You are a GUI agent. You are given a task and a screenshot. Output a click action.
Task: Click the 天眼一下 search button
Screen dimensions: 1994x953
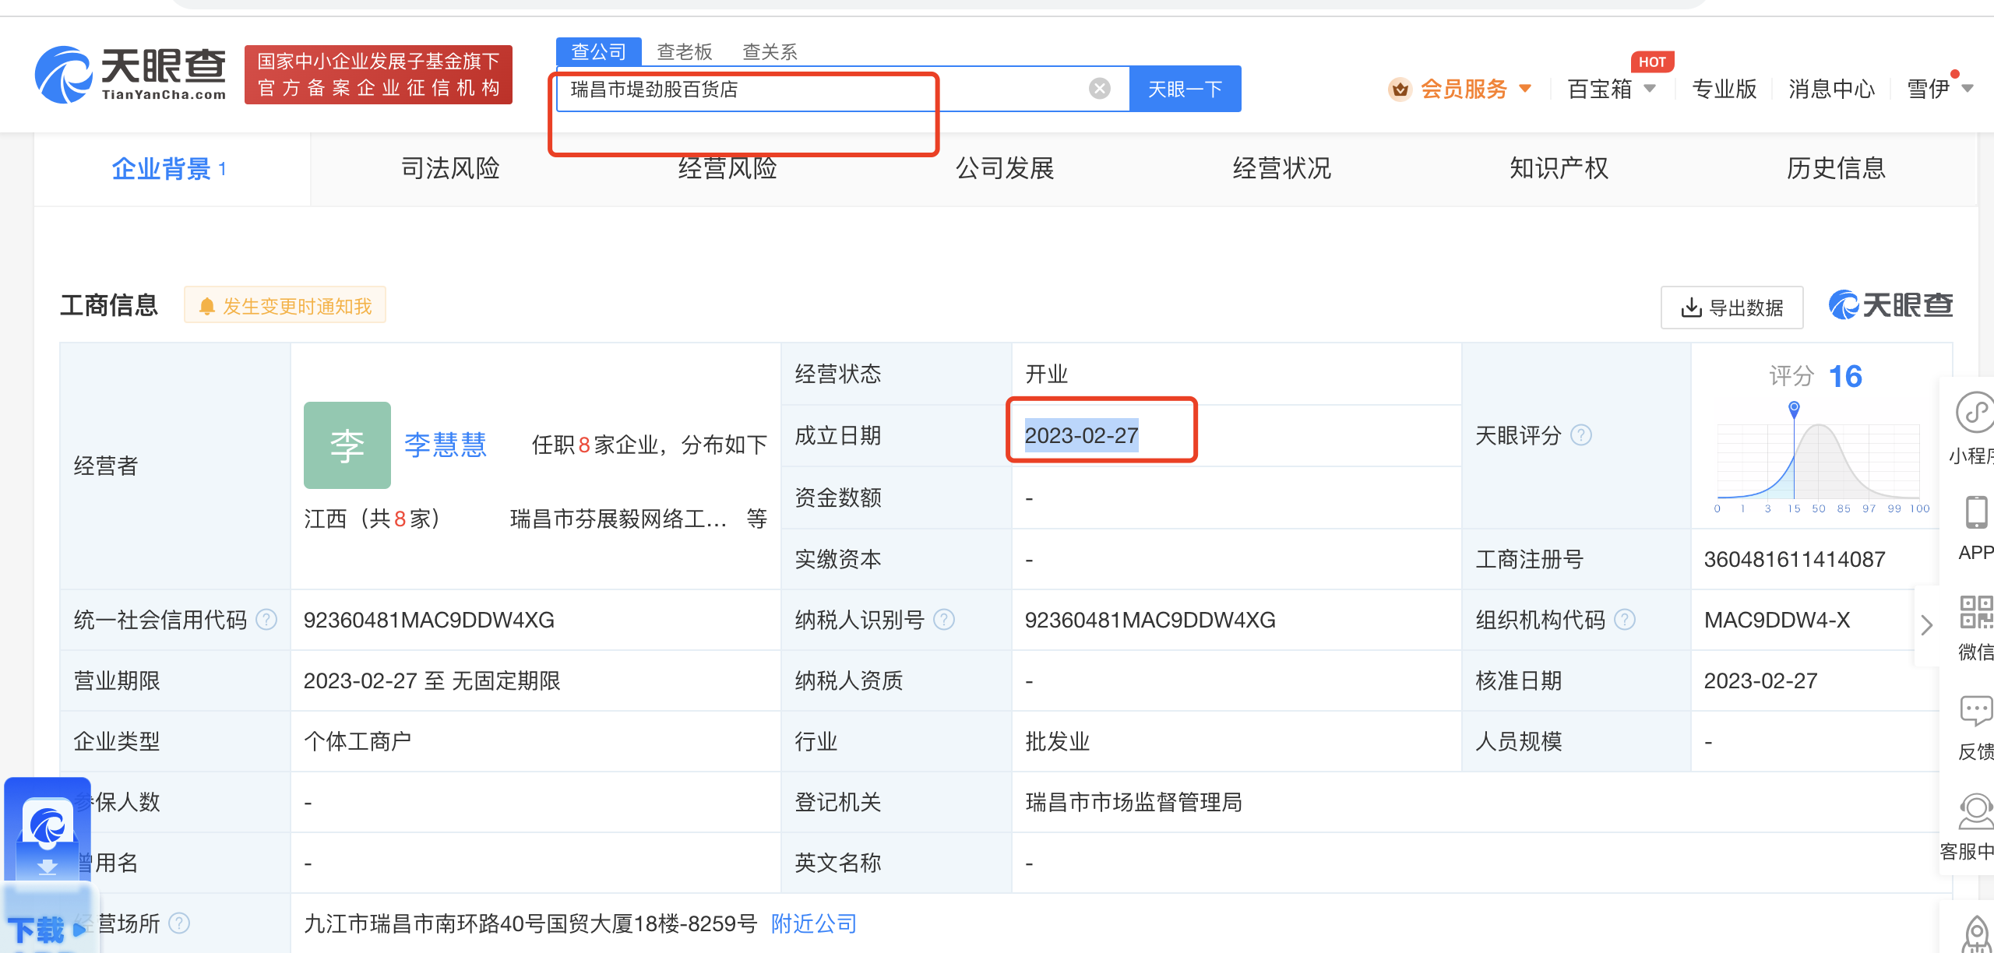pyautogui.click(x=1184, y=89)
